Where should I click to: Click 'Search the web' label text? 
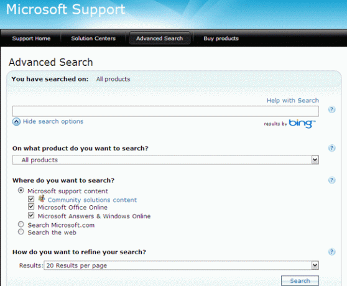(52, 233)
